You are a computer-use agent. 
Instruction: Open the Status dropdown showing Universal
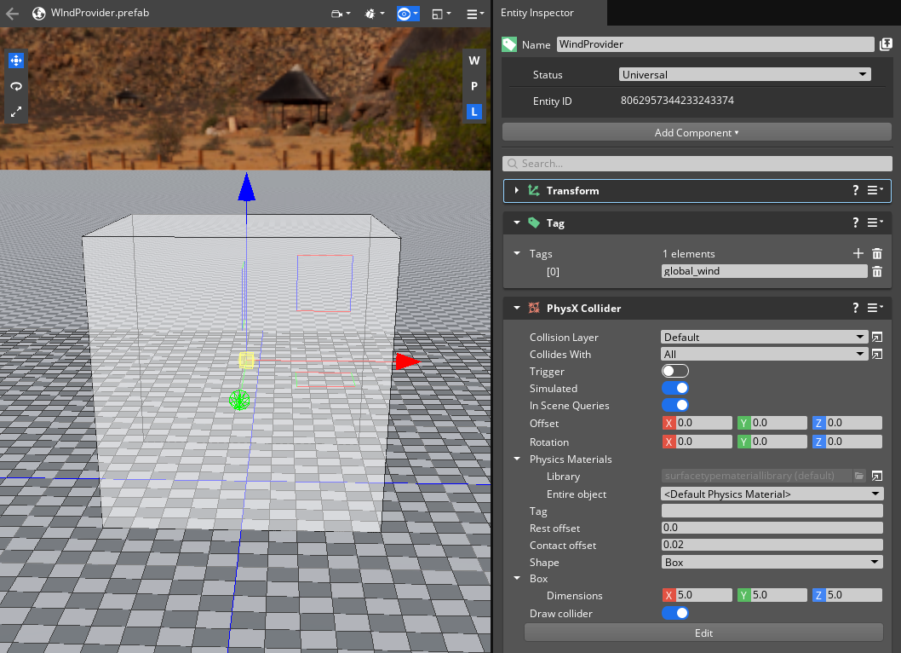point(744,74)
